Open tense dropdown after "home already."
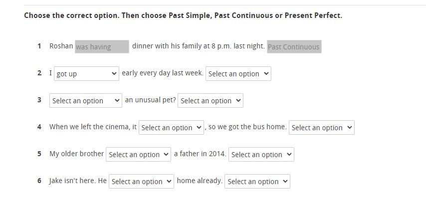Image resolution: width=426 pixels, height=219 pixels. click(257, 182)
